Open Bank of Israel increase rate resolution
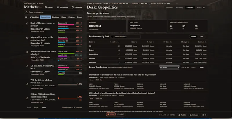This screenshot has width=232, height=119. 122,93
